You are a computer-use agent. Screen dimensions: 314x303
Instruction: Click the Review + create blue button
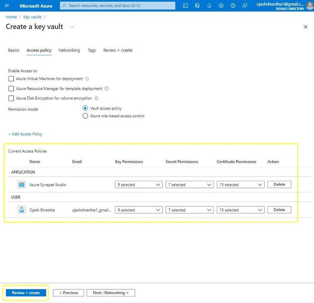click(x=26, y=293)
